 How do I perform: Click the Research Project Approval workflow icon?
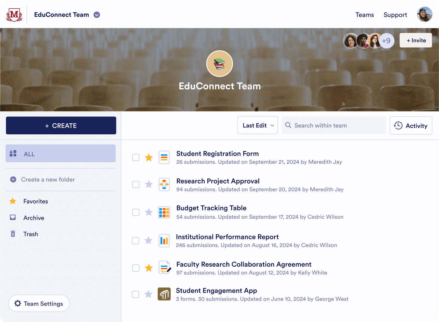click(164, 184)
